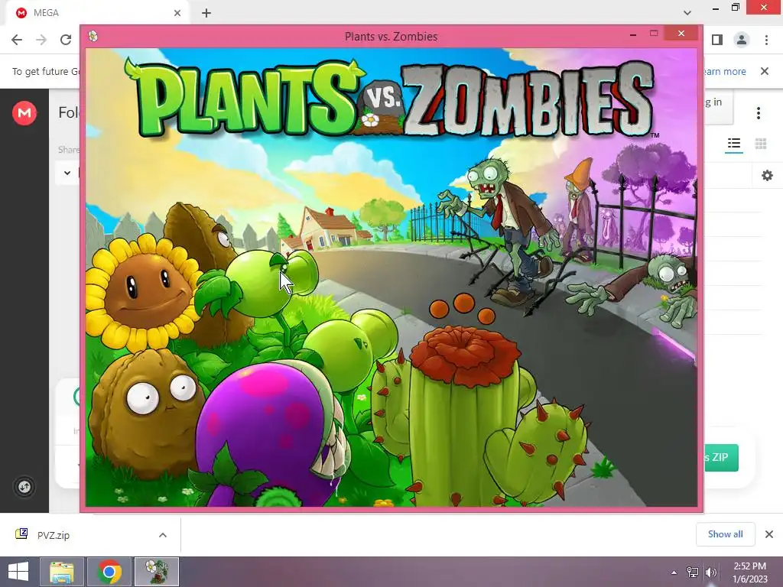Click the Chrome forward arrow

(x=41, y=40)
